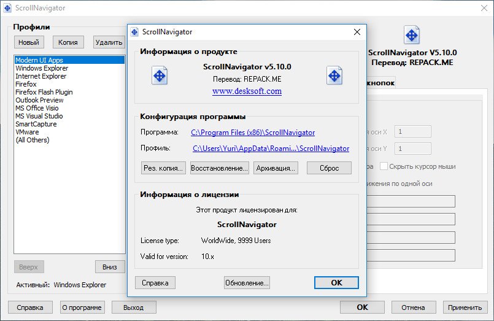Select the (All Others) profile
Image resolution: width=494 pixels, height=321 pixels.
pyautogui.click(x=69, y=140)
